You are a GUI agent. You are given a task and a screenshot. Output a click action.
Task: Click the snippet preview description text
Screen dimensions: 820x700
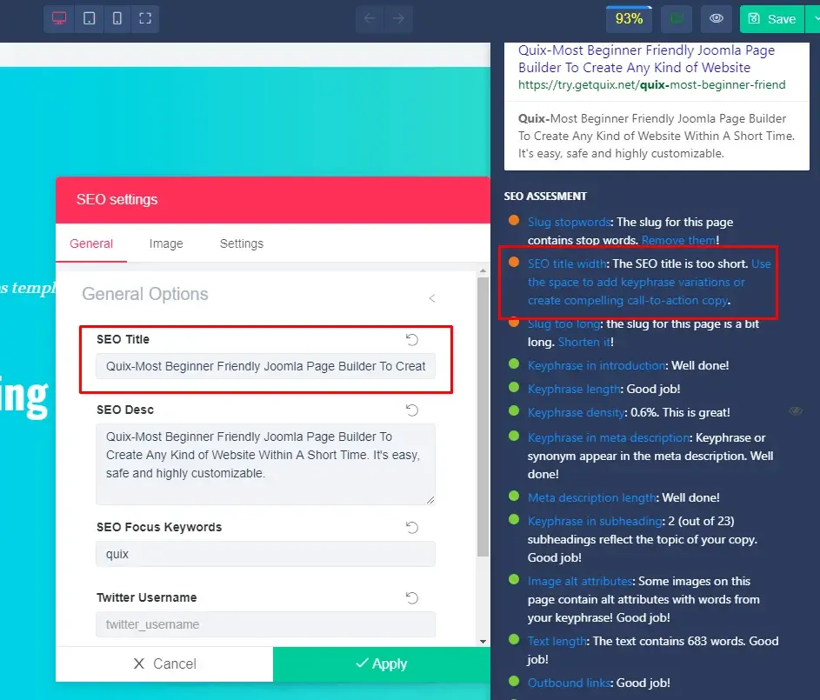(x=657, y=136)
